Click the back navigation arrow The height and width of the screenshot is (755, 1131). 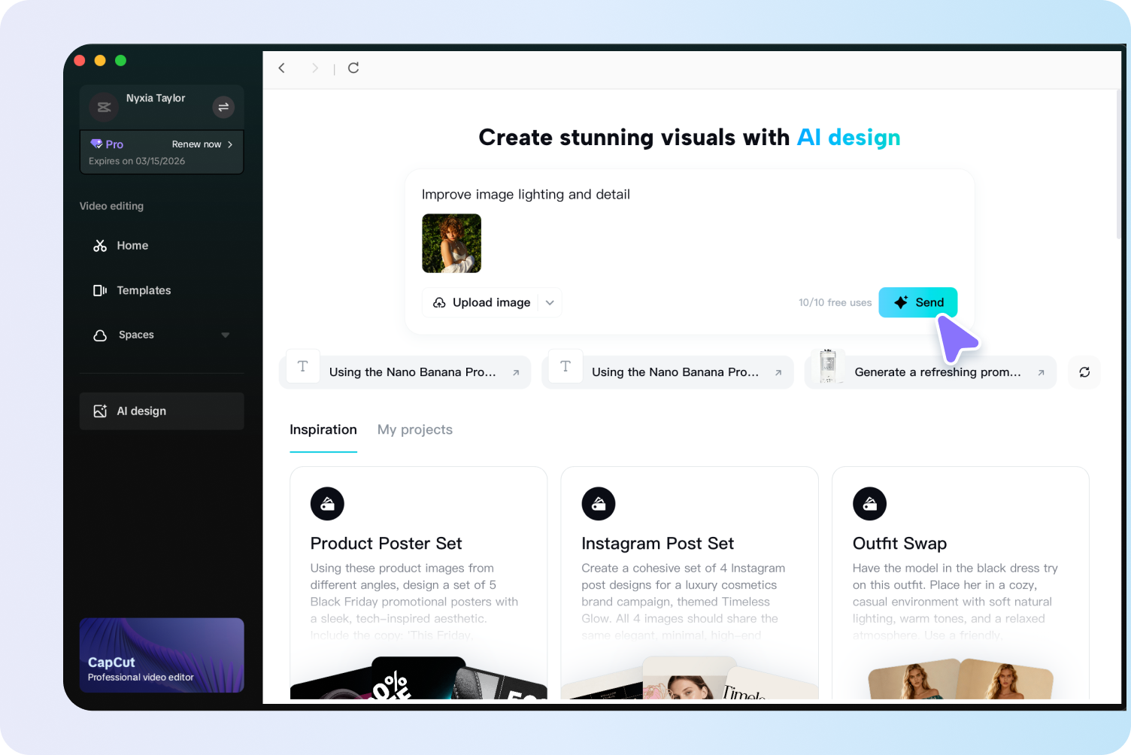[281, 68]
